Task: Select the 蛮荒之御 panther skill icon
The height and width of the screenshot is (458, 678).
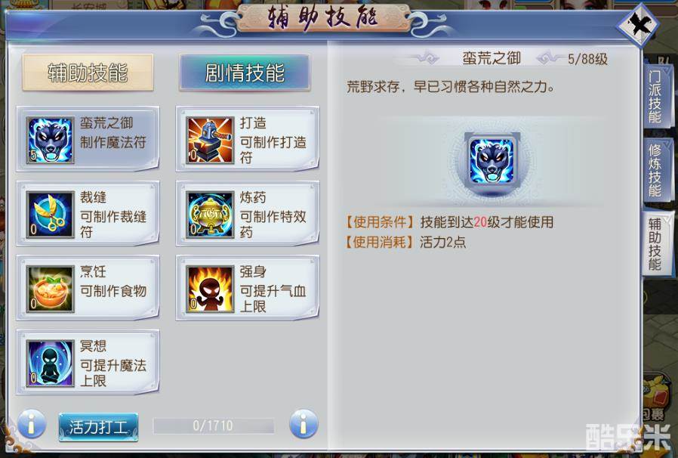Action: point(50,141)
